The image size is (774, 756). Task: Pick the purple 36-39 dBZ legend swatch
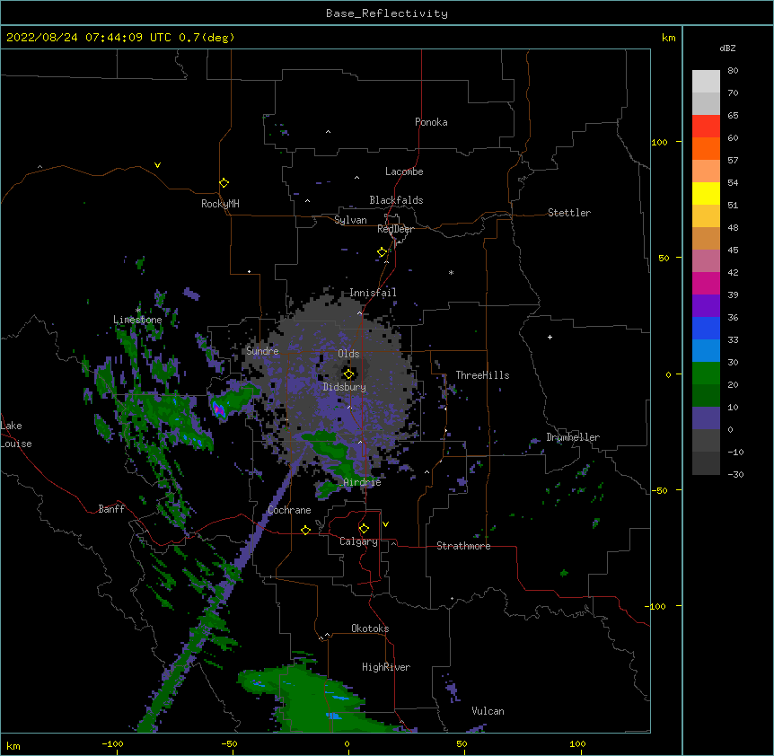coord(706,305)
